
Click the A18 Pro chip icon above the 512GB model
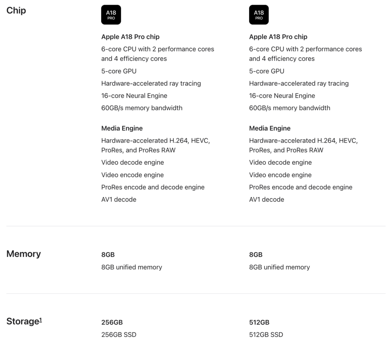click(259, 15)
